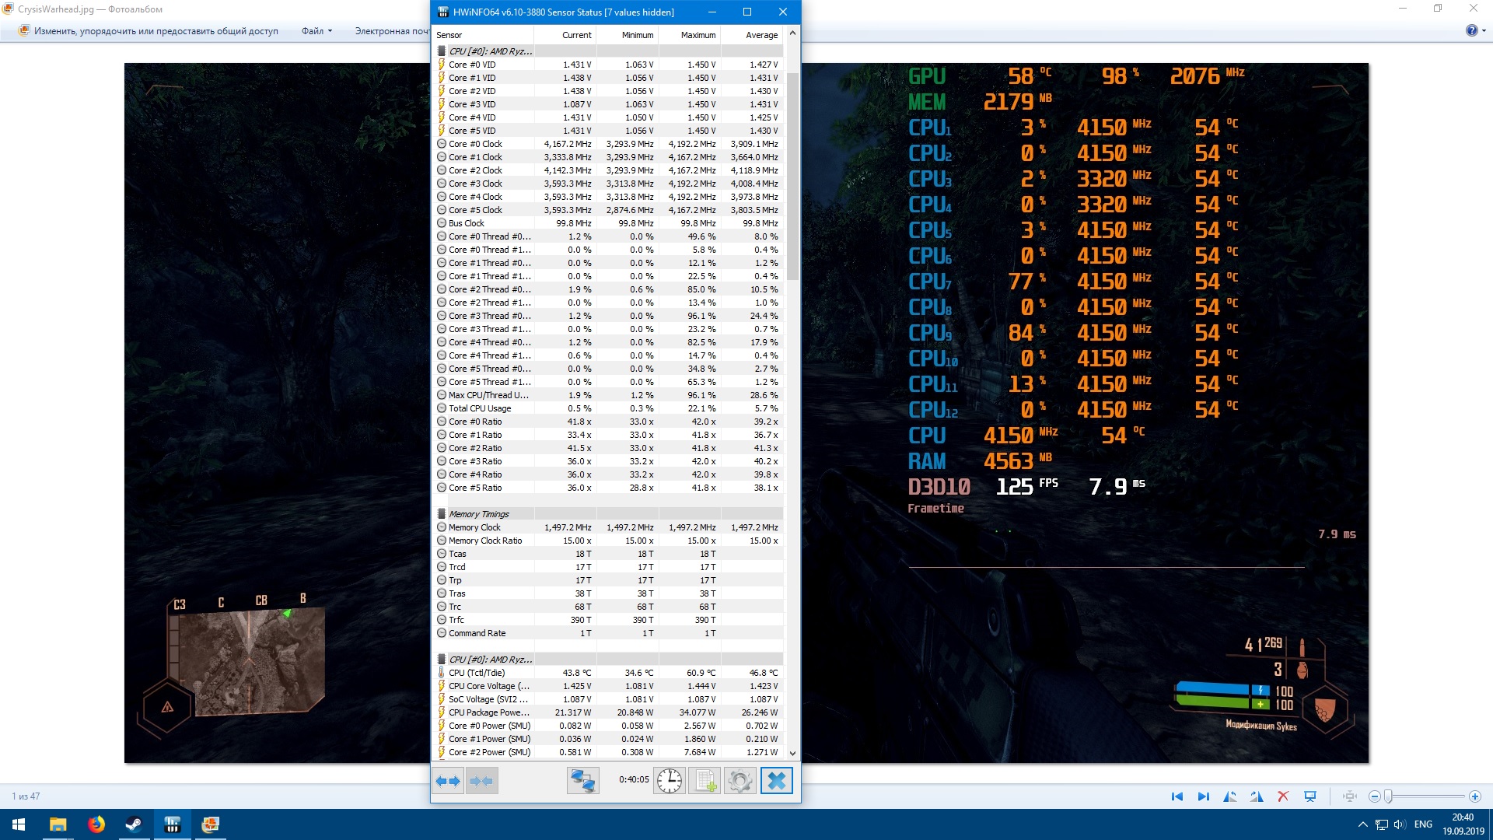This screenshot has width=1493, height=840.
Task: Rotate image counterclockwise in photo viewer
Action: tap(1229, 796)
